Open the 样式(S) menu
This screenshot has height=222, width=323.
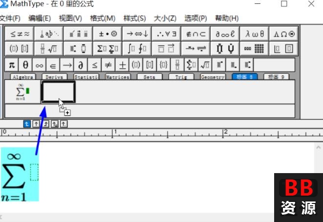pyautogui.click(x=134, y=19)
